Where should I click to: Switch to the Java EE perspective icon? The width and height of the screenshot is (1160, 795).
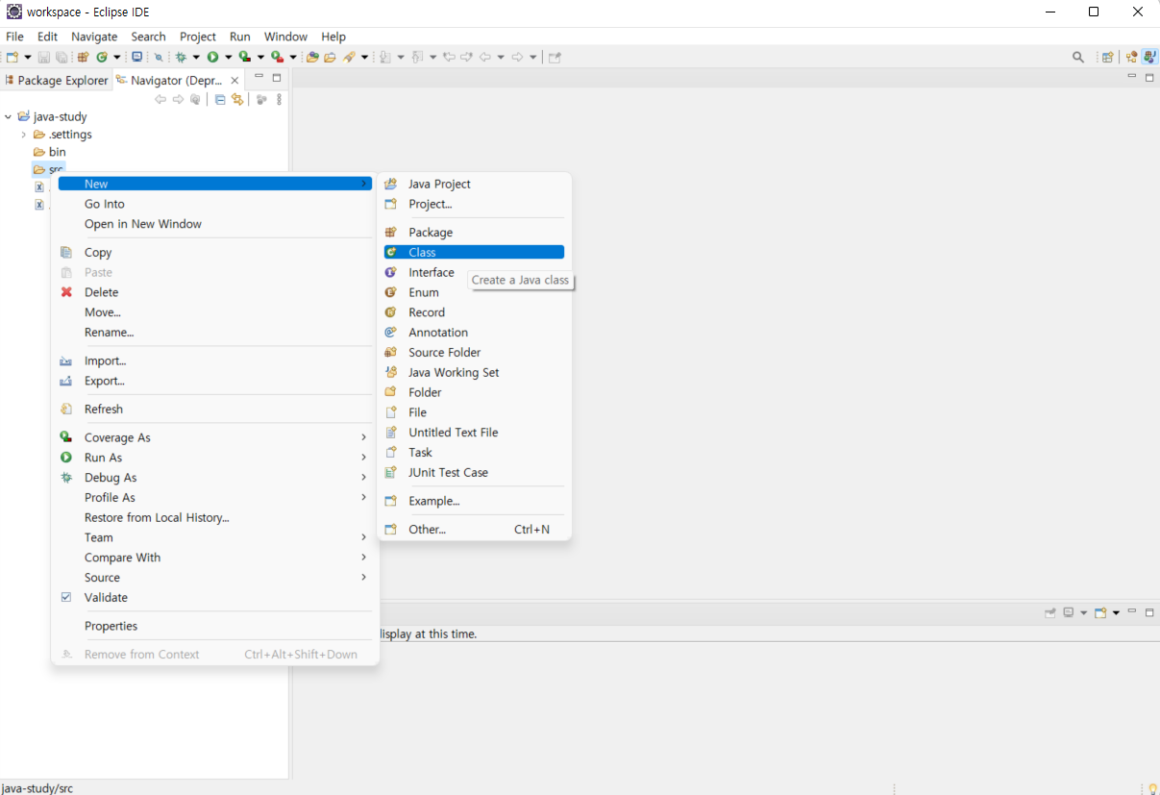click(1131, 58)
